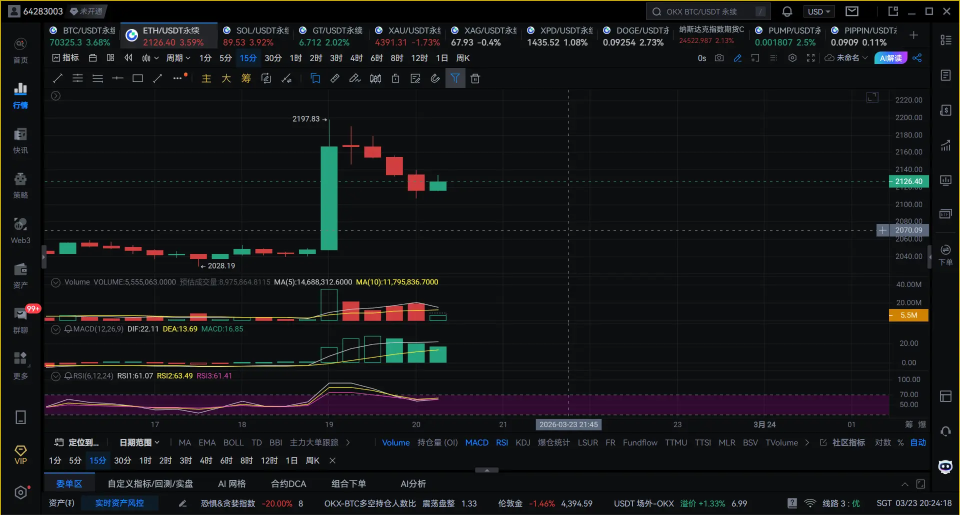The height and width of the screenshot is (515, 960).
Task: Switch to XAU/USDT永续 tab
Action: 408,36
